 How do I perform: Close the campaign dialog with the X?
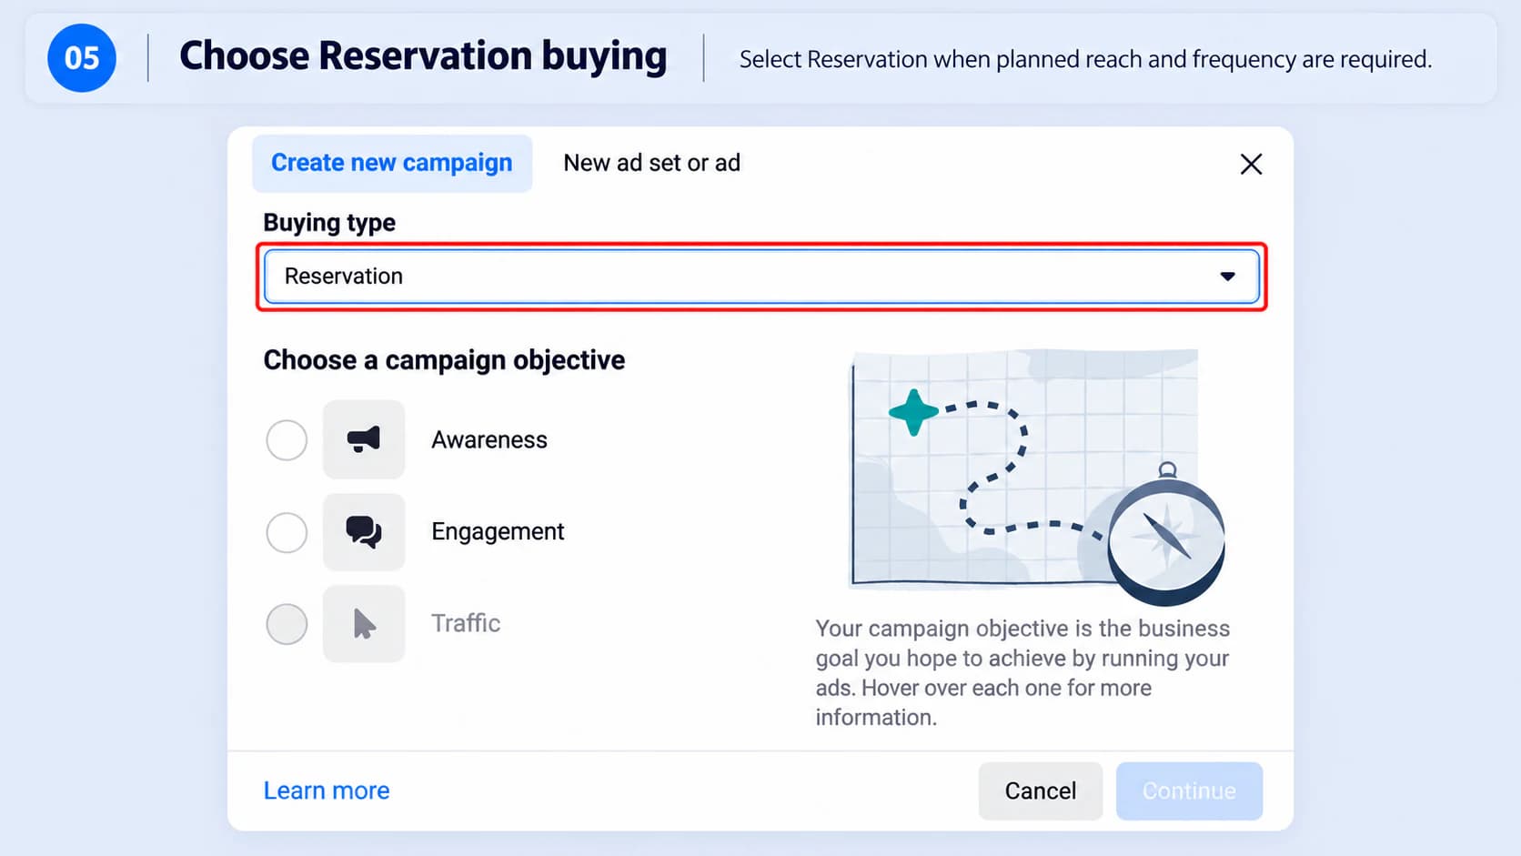coord(1251,164)
